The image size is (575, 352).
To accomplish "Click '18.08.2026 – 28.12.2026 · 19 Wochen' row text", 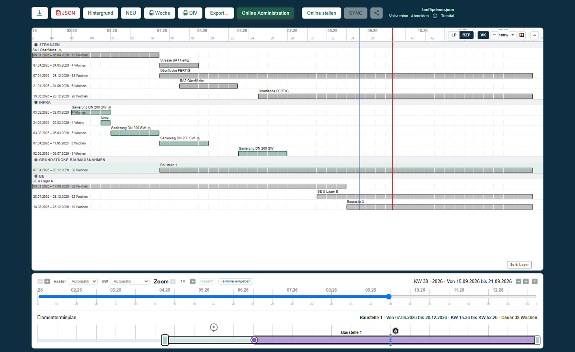I will click(60, 207).
